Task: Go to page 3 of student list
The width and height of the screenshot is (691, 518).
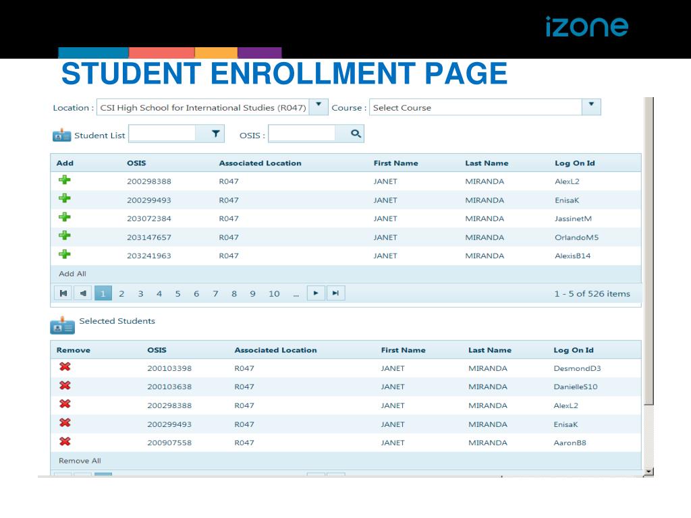Action: point(140,294)
